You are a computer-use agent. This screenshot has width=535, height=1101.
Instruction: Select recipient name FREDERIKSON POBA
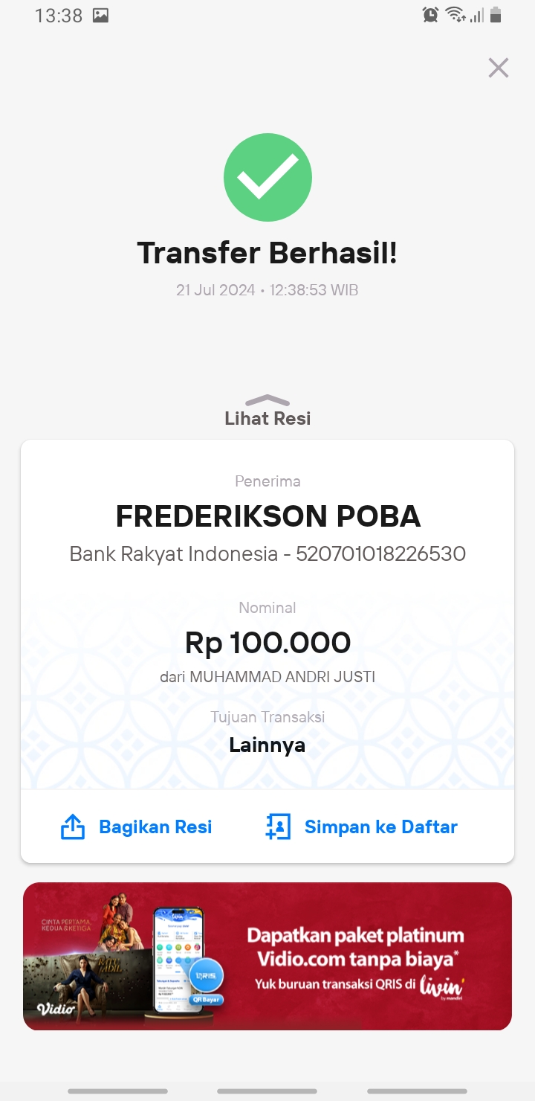tap(267, 516)
